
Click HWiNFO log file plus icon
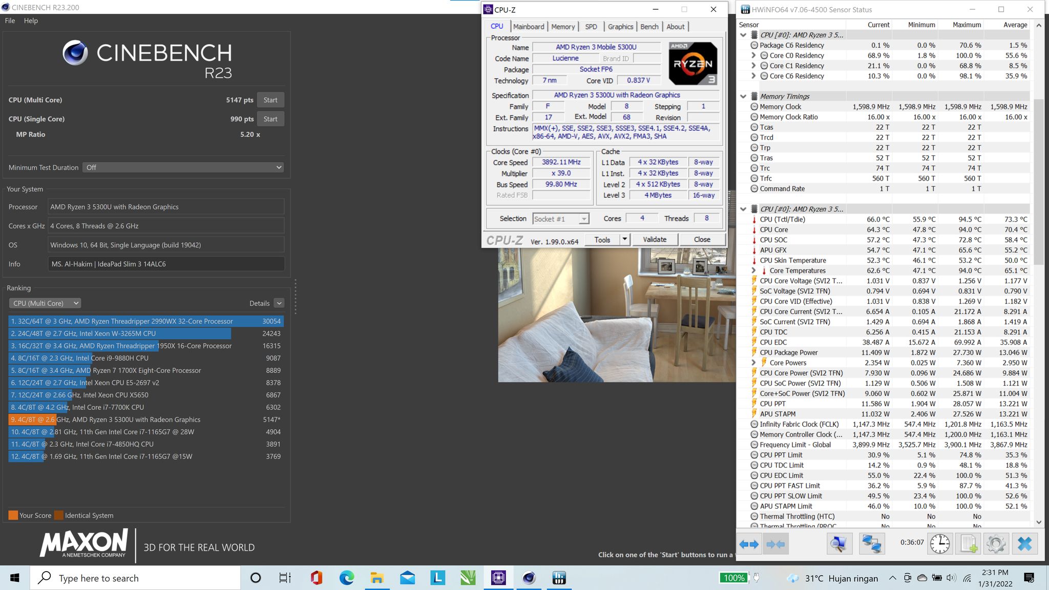pos(968,544)
